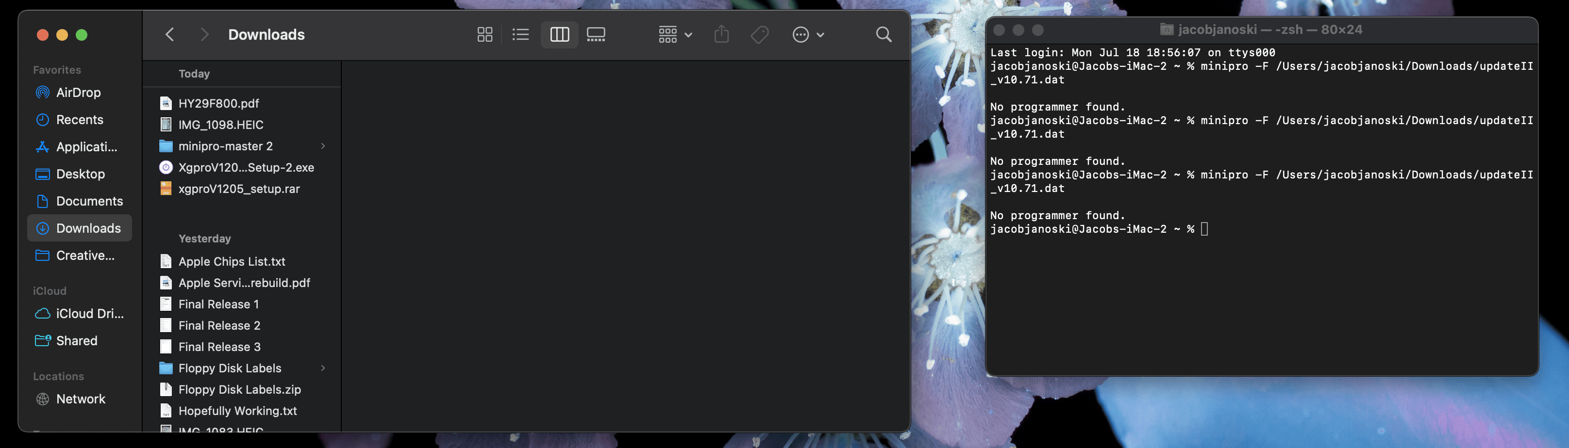The width and height of the screenshot is (1569, 448).
Task: Click first 'No programmer found.' line in Terminal
Action: point(1057,107)
